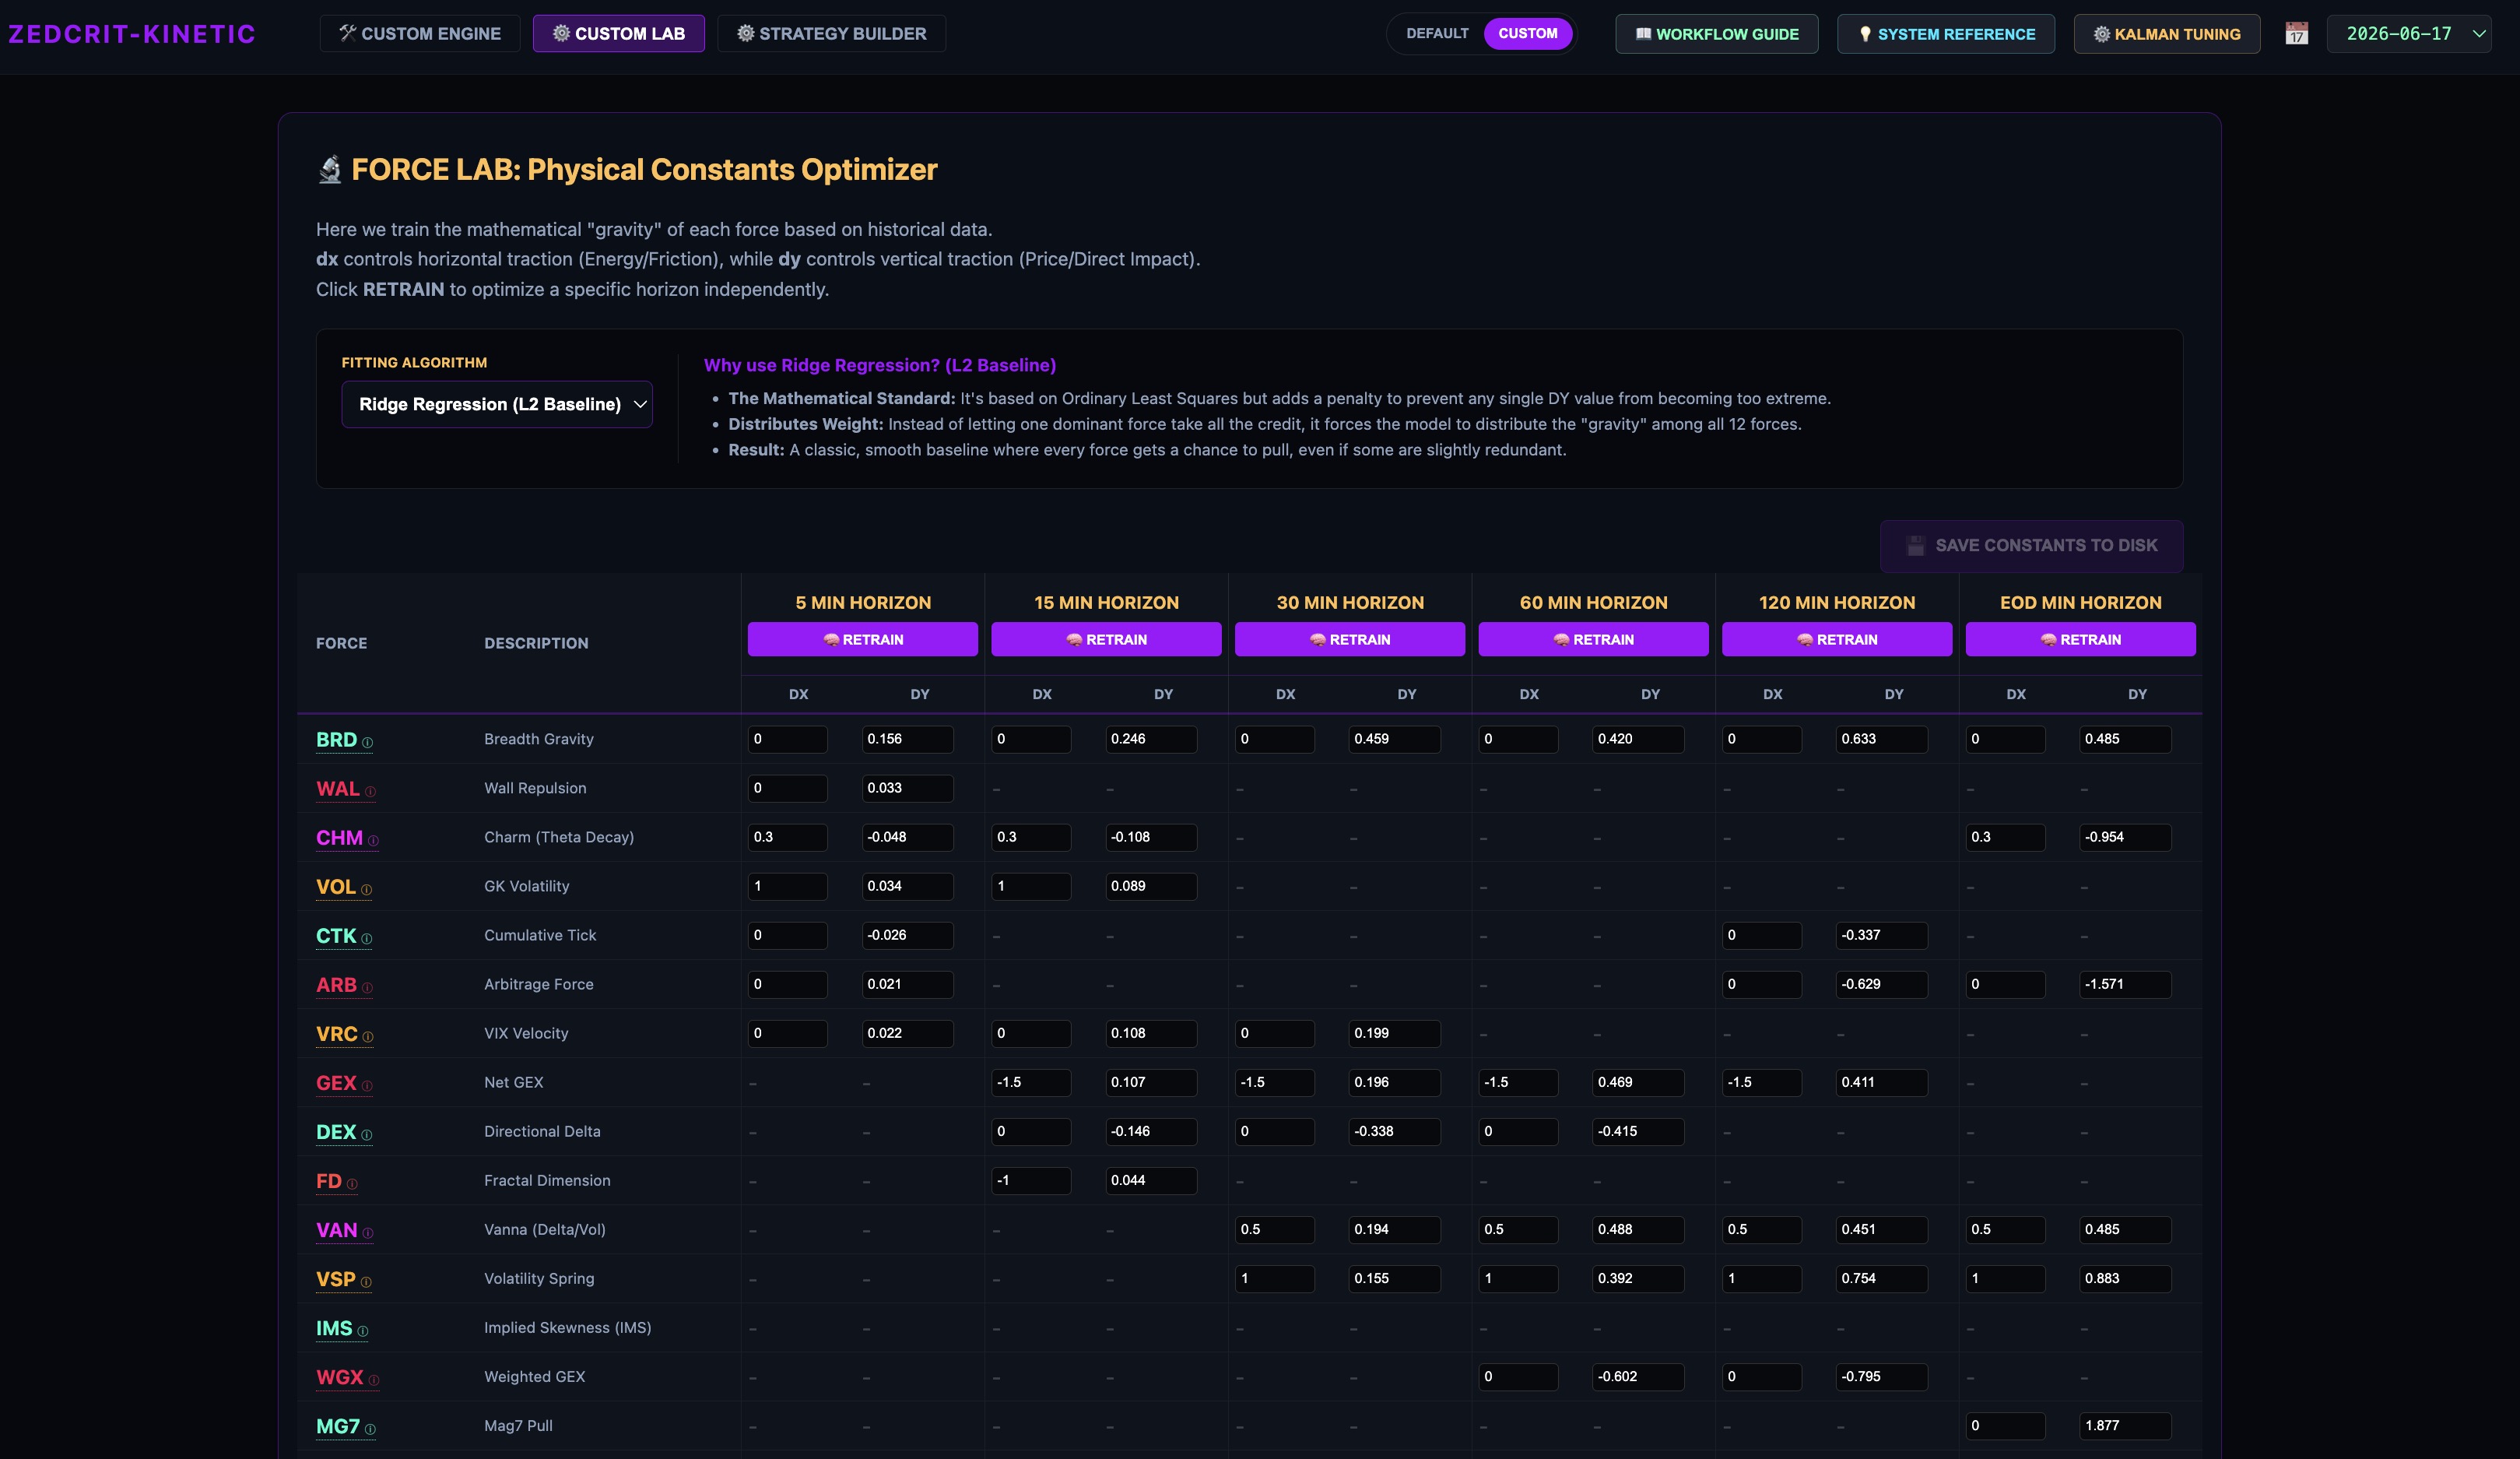Click the calendar icon beside the date
The width and height of the screenshot is (2520, 1459).
click(x=2297, y=34)
